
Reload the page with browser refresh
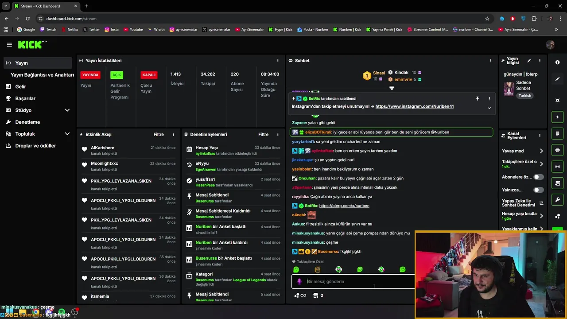27,19
